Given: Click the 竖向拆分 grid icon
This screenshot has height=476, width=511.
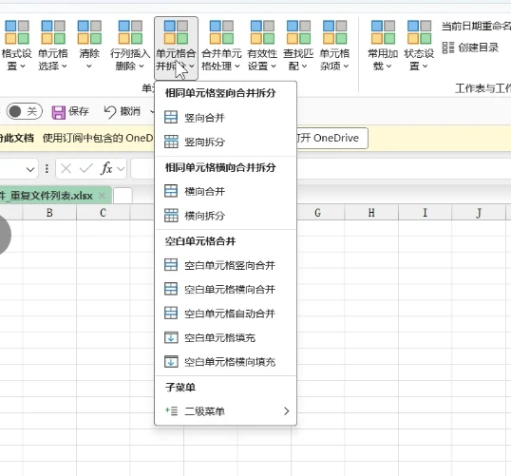Looking at the screenshot, I should (x=171, y=142).
